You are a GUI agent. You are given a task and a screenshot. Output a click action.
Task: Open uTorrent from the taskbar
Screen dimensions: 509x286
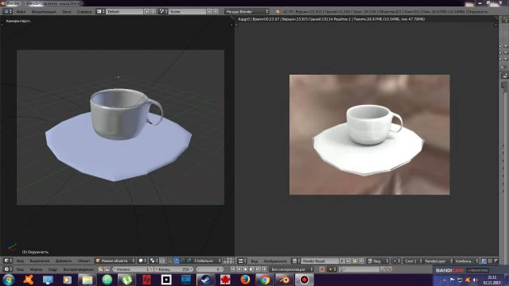(x=126, y=280)
